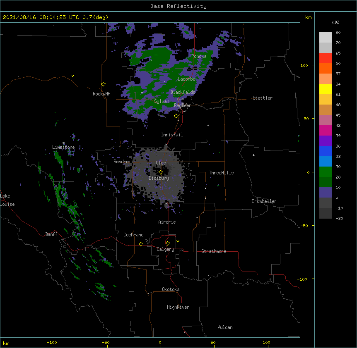Select the magenta 39-42 dBZ legend swatch
This screenshot has width=357, height=348.
(326, 130)
